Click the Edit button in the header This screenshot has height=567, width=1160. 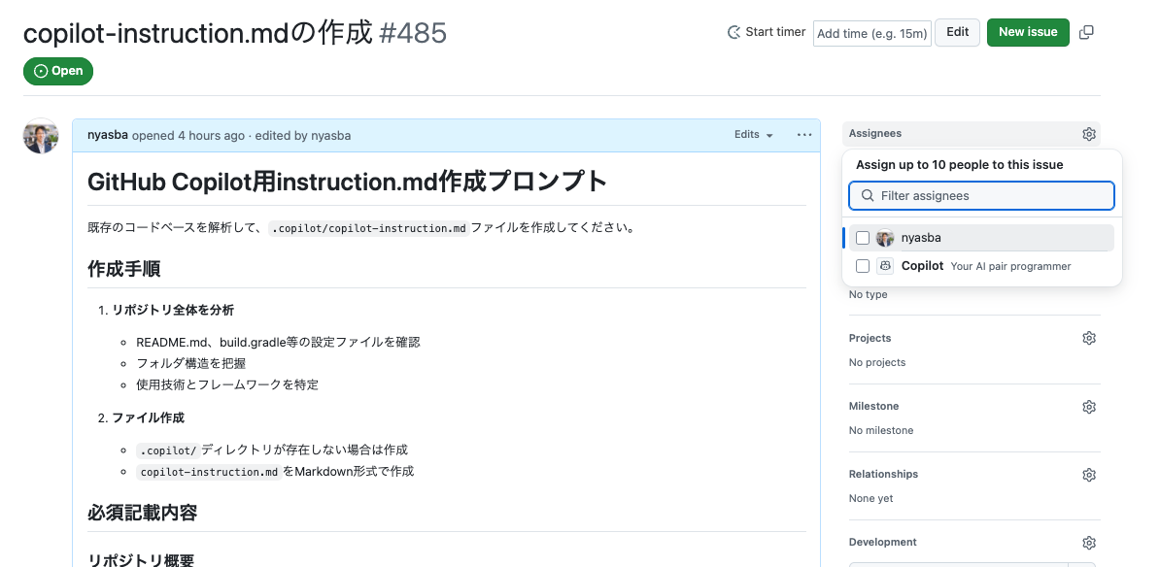(x=957, y=32)
